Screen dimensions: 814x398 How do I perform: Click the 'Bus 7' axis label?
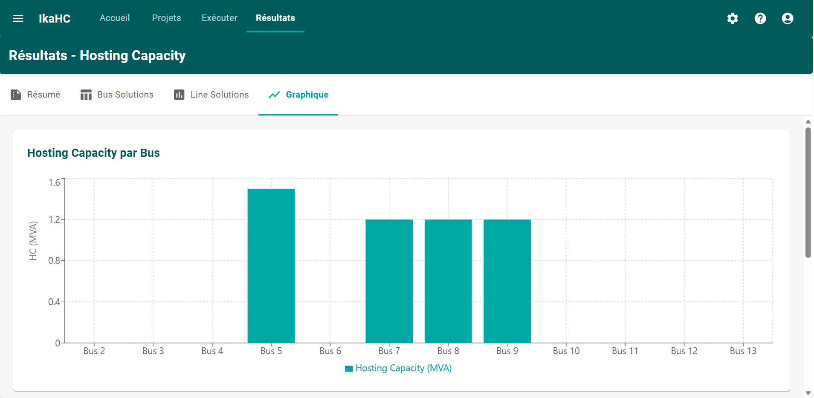tap(389, 351)
